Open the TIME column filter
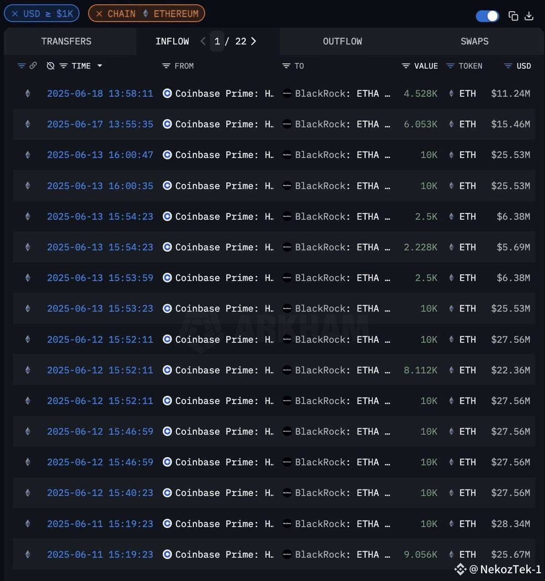This screenshot has width=545, height=581. point(64,66)
